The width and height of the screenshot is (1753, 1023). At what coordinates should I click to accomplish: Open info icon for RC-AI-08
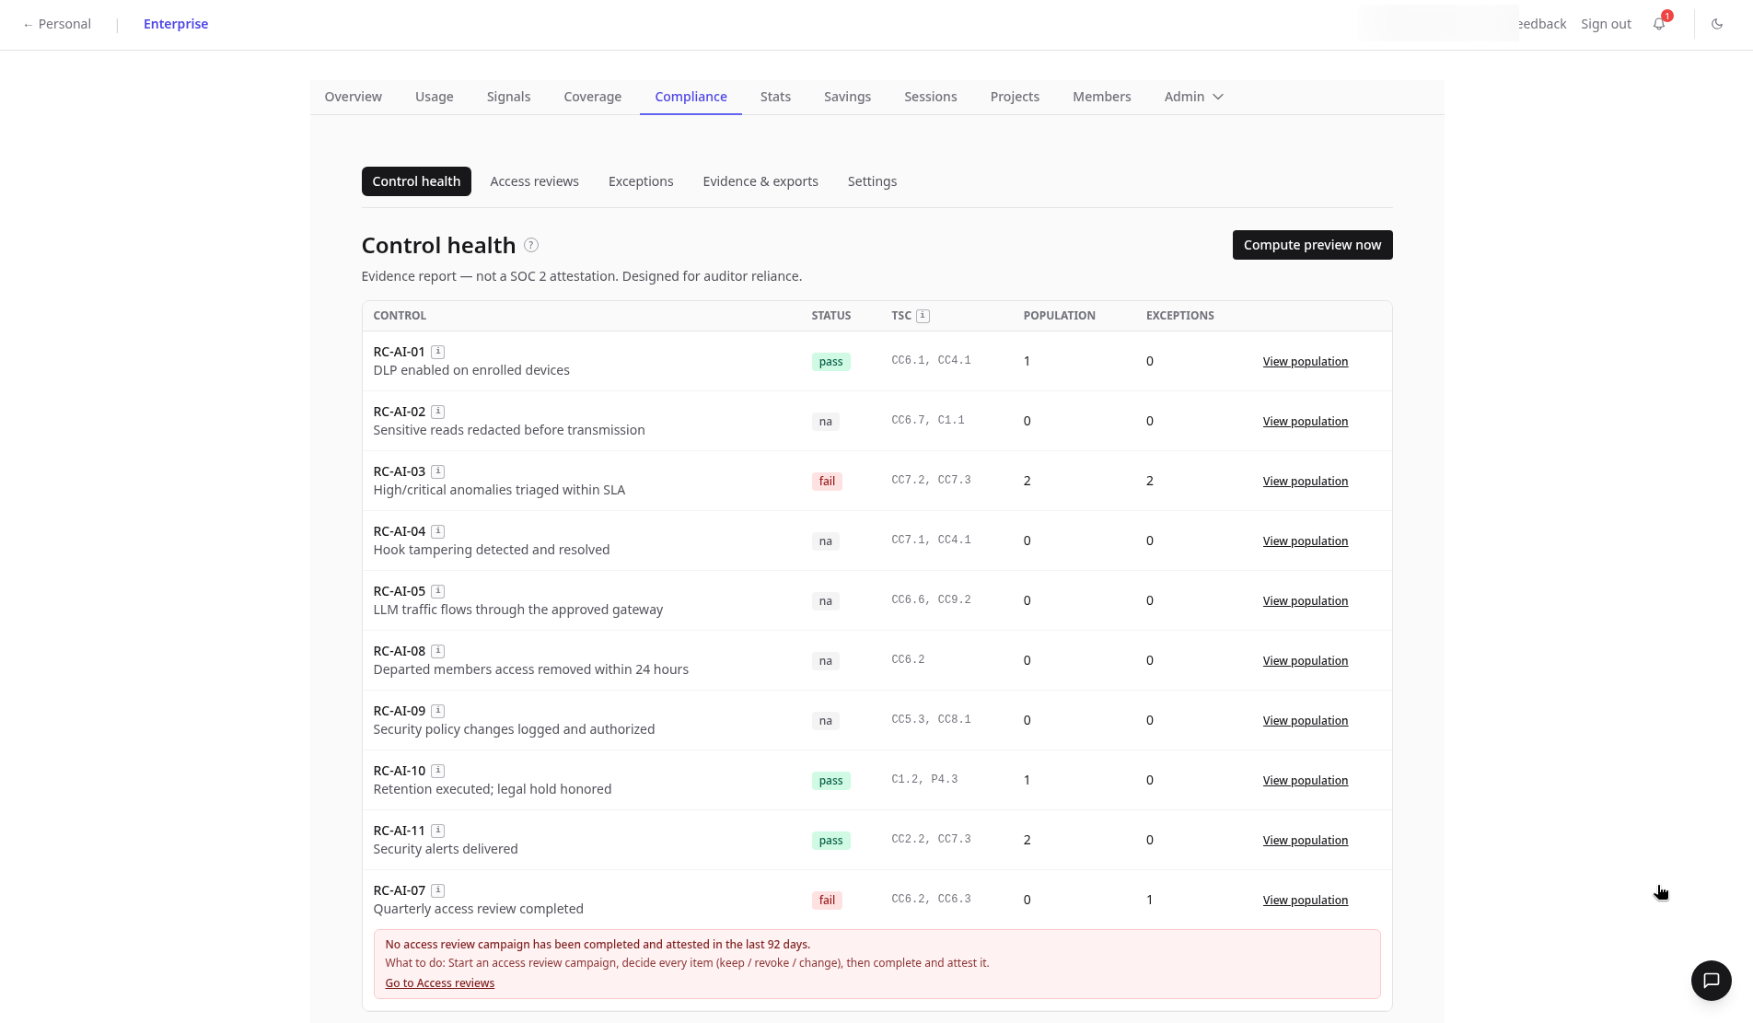(x=438, y=651)
